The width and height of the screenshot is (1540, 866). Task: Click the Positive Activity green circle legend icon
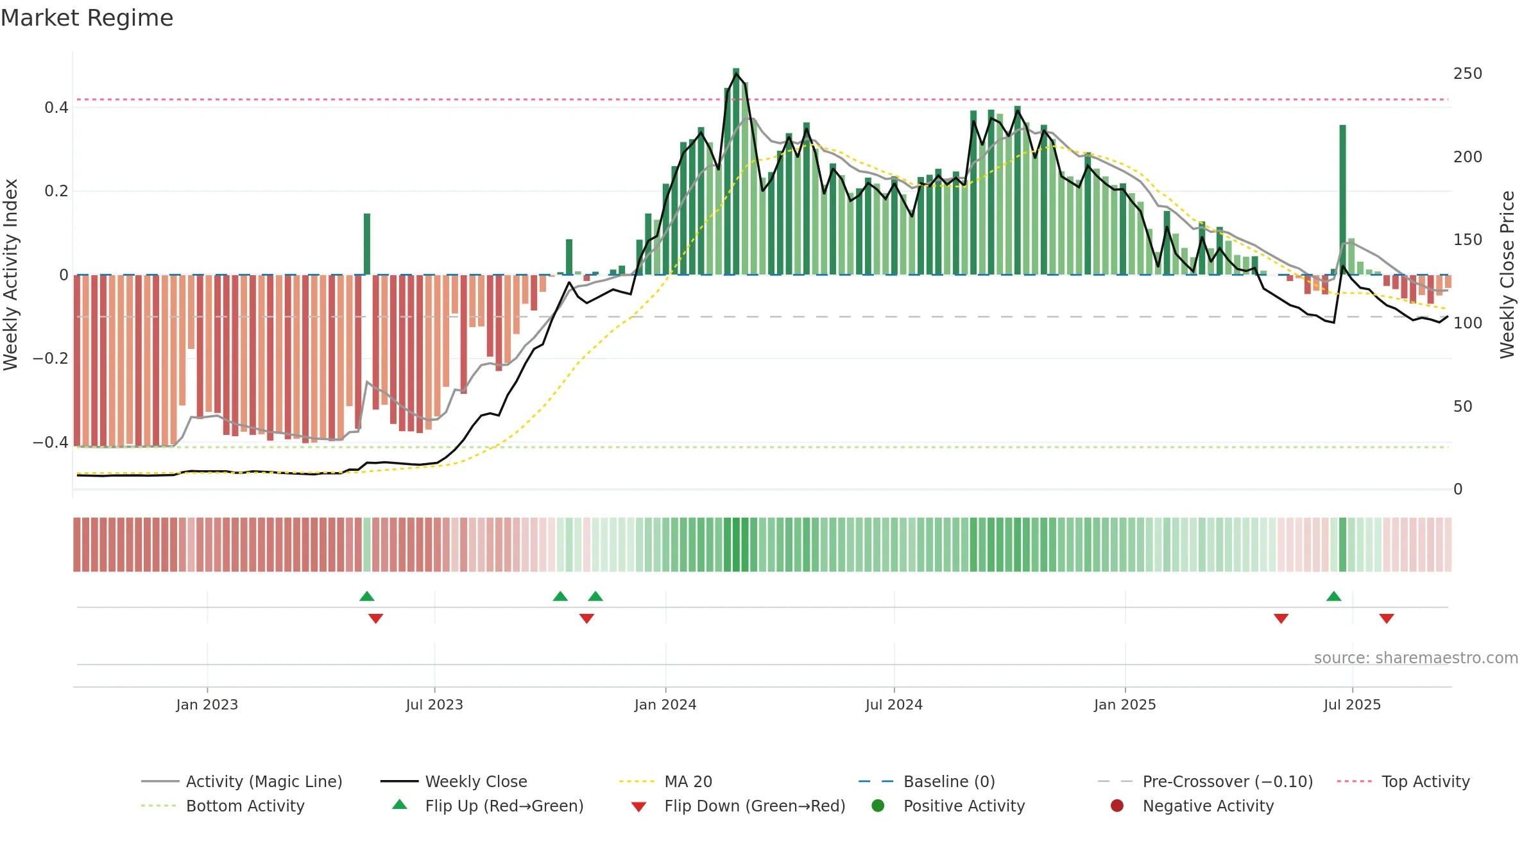coord(878,805)
